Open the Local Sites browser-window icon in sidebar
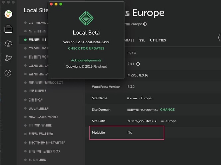221x165 pixels. 8,29
